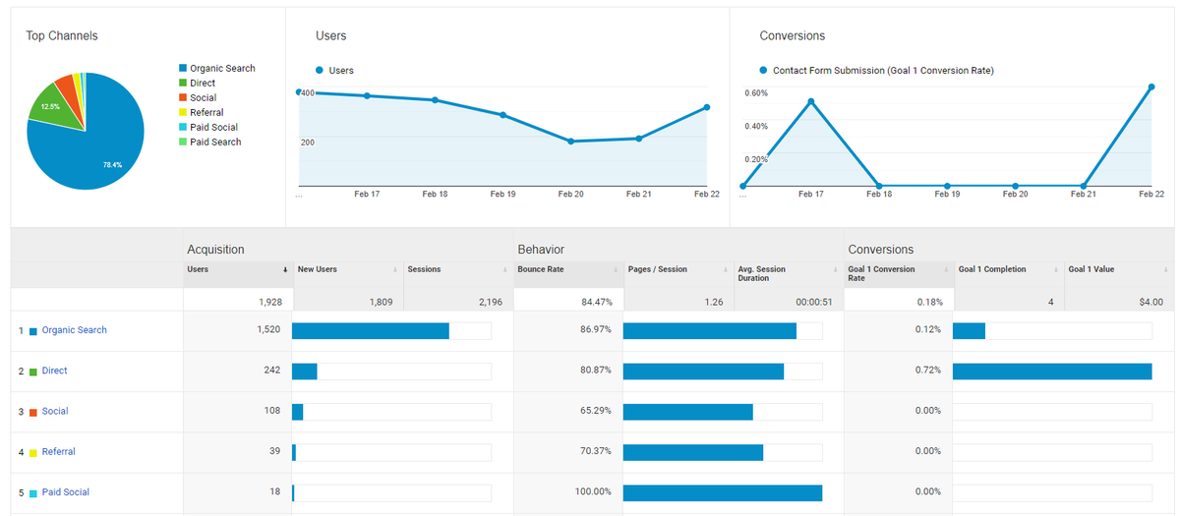Click the sort arrow beside New Users header
Screen dimensions: 1180x516
pos(395,269)
